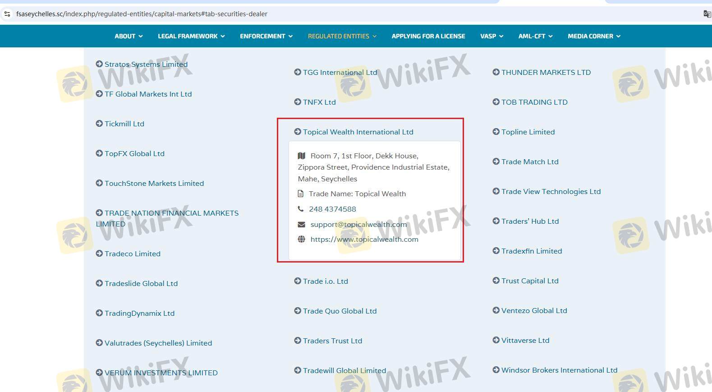Click the support@topicalwealth.com email link

coord(358,224)
